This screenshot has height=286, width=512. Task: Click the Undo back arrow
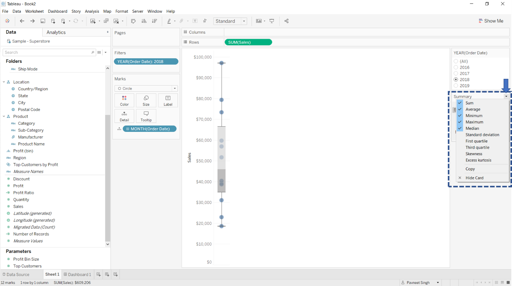tap(22, 21)
